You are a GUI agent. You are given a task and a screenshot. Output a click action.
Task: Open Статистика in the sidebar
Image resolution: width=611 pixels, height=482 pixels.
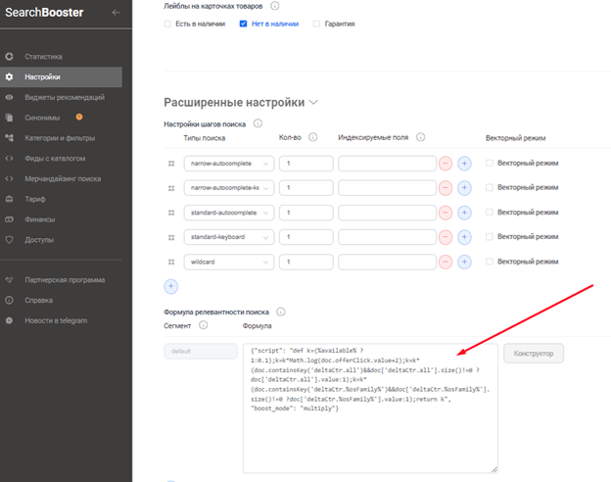pos(43,57)
